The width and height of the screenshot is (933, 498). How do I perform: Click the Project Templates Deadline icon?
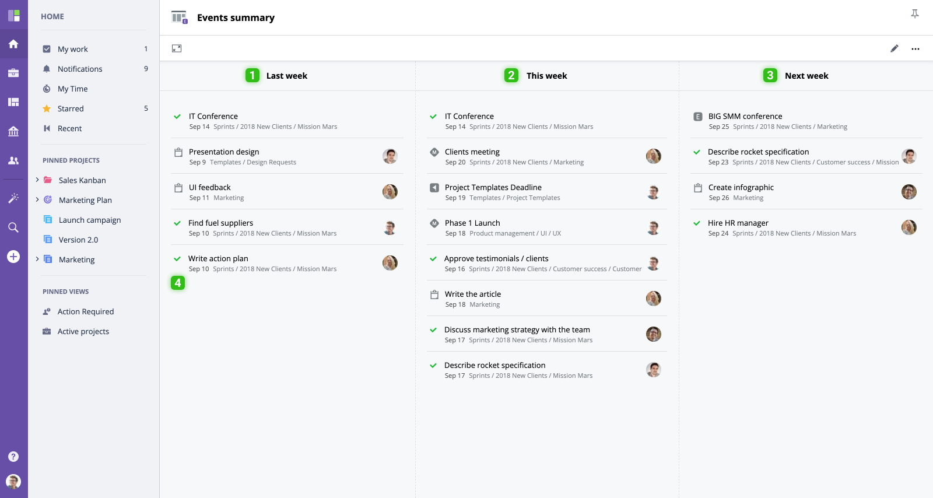coord(434,188)
